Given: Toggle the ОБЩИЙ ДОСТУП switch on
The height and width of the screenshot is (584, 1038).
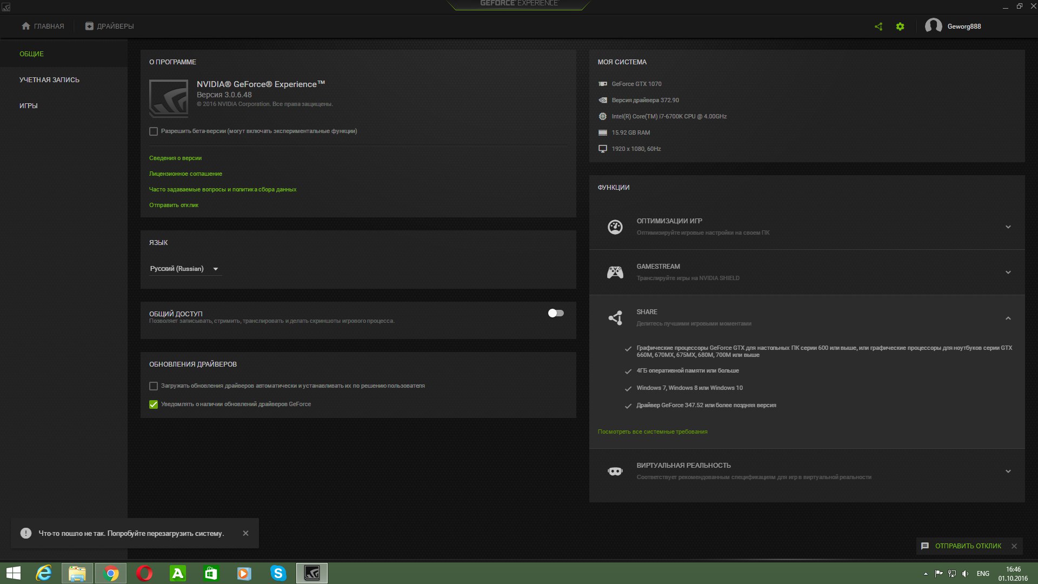Looking at the screenshot, I should pyautogui.click(x=556, y=313).
